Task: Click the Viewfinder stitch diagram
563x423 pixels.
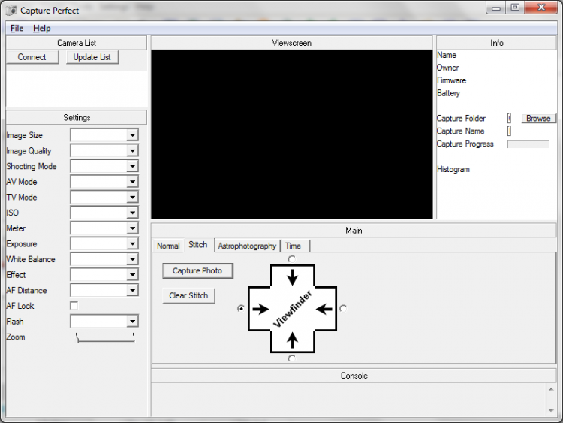Action: (x=292, y=308)
